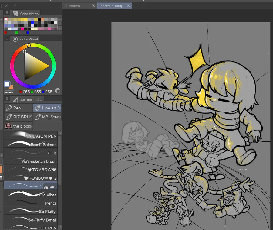Click the brush list scroll up arrow
Image resolution: width=273 pixels, height=230 pixels.
[x=60, y=133]
